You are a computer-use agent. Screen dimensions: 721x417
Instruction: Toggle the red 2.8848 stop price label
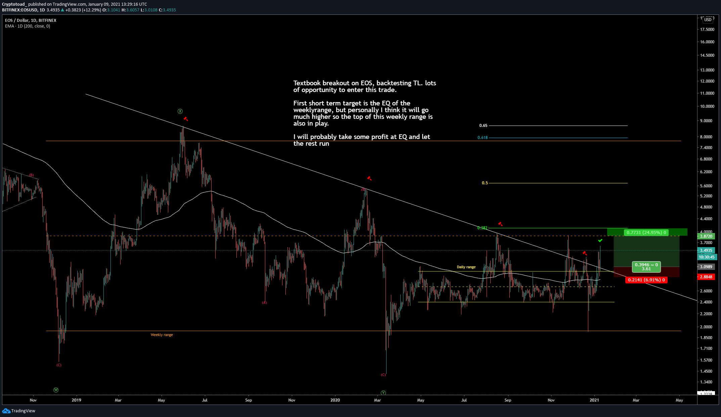click(706, 277)
